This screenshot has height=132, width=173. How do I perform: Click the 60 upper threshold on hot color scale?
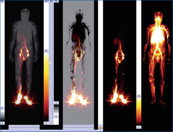coord(46,51)
